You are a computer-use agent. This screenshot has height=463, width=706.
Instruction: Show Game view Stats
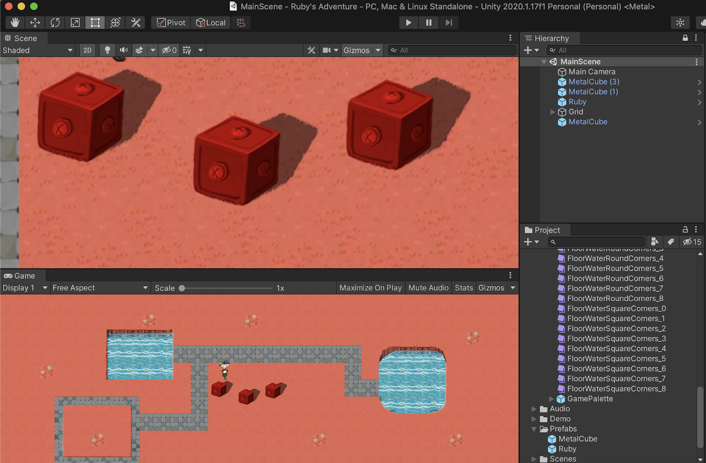coord(464,288)
